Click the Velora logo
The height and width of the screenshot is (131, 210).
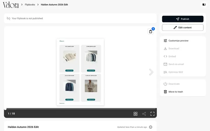tap(11, 5)
